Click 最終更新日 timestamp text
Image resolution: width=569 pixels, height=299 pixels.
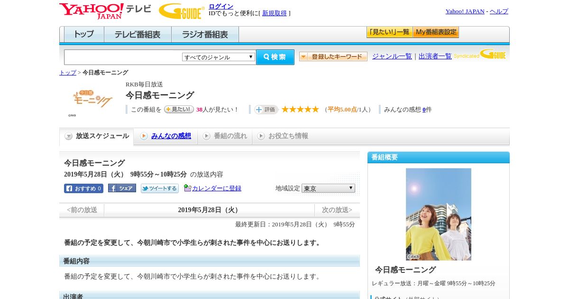coord(295,224)
